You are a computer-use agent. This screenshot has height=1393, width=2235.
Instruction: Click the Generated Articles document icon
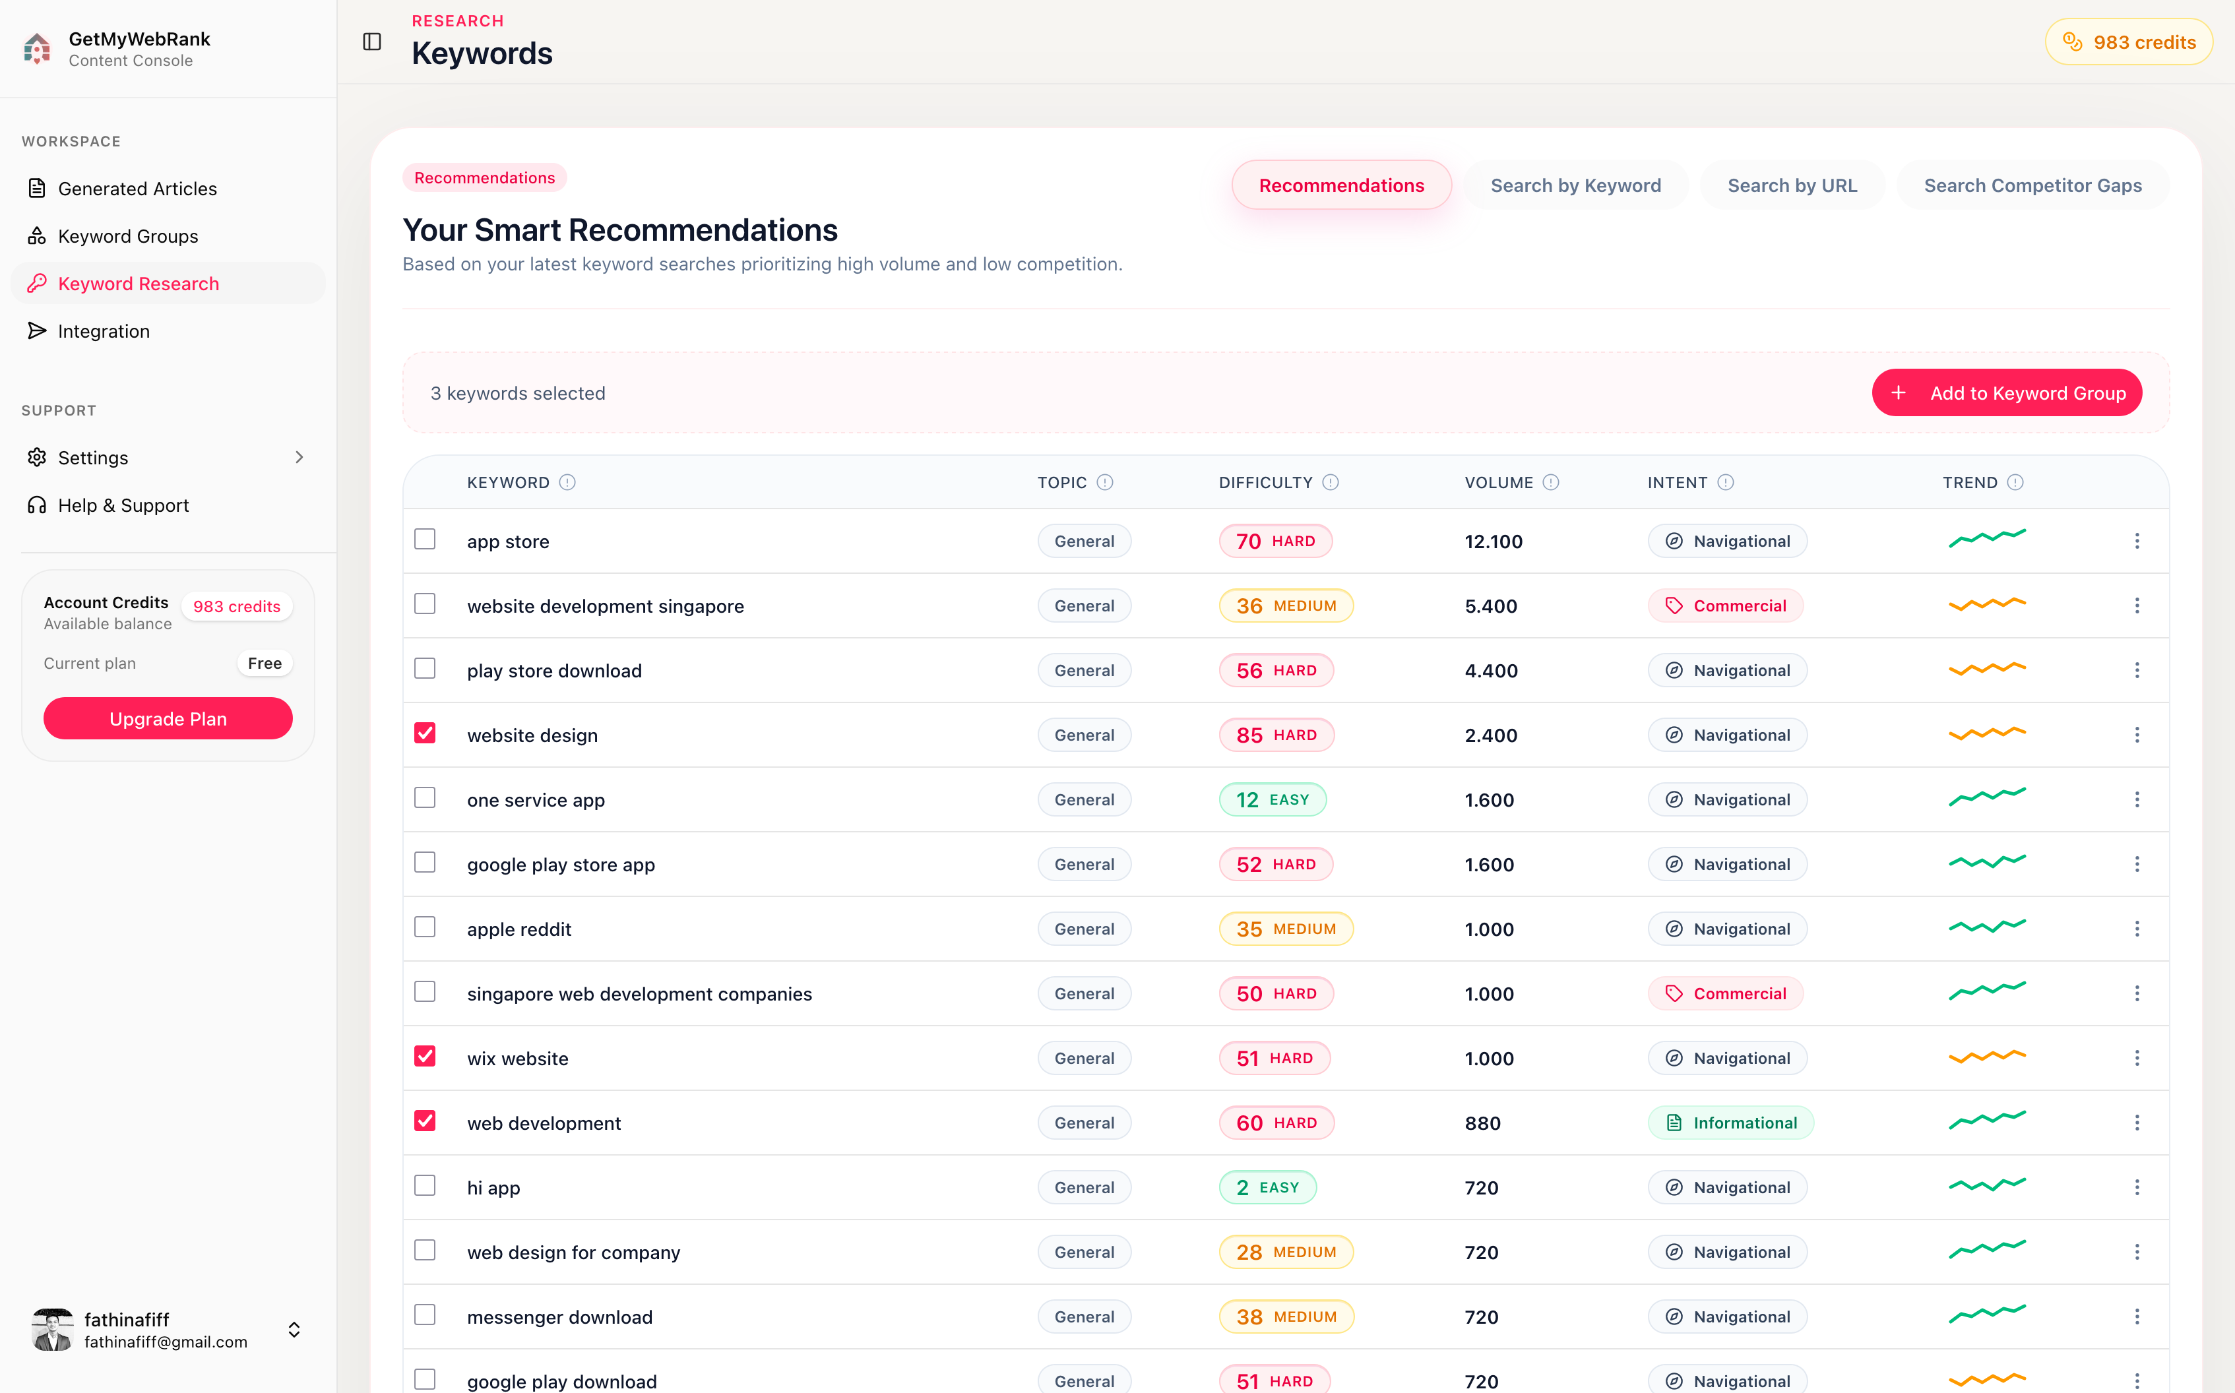37,187
